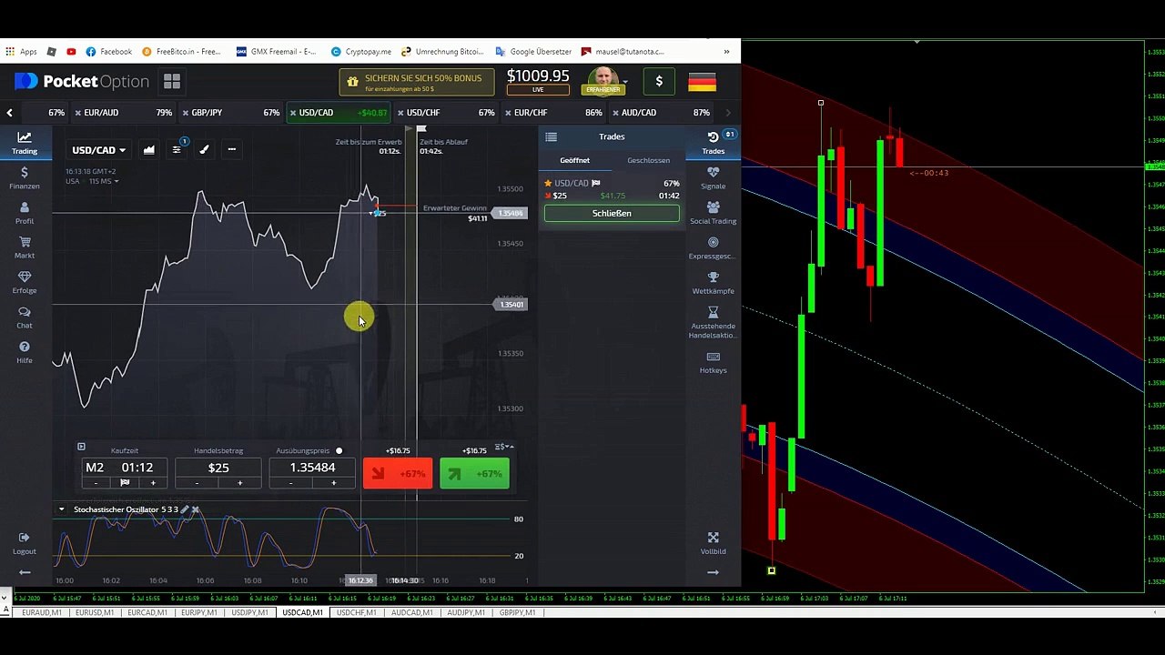This screenshot has width=1165, height=655.
Task: Select the AUD/CAD asset tab
Action: coord(661,113)
